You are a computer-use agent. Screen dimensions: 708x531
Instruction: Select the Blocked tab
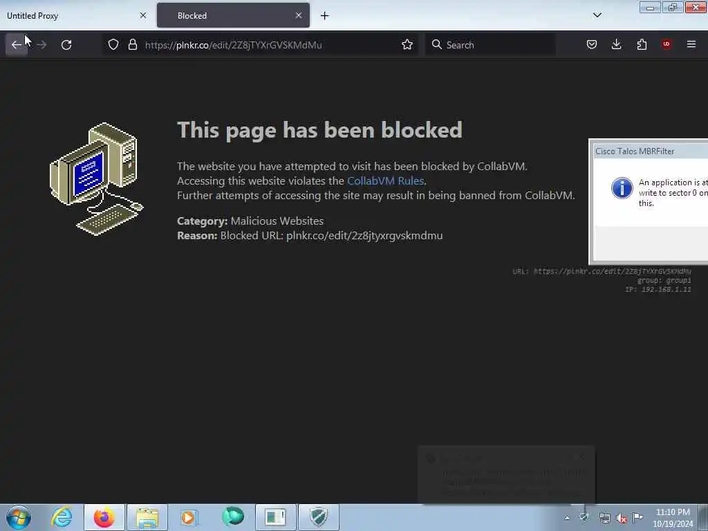[233, 16]
